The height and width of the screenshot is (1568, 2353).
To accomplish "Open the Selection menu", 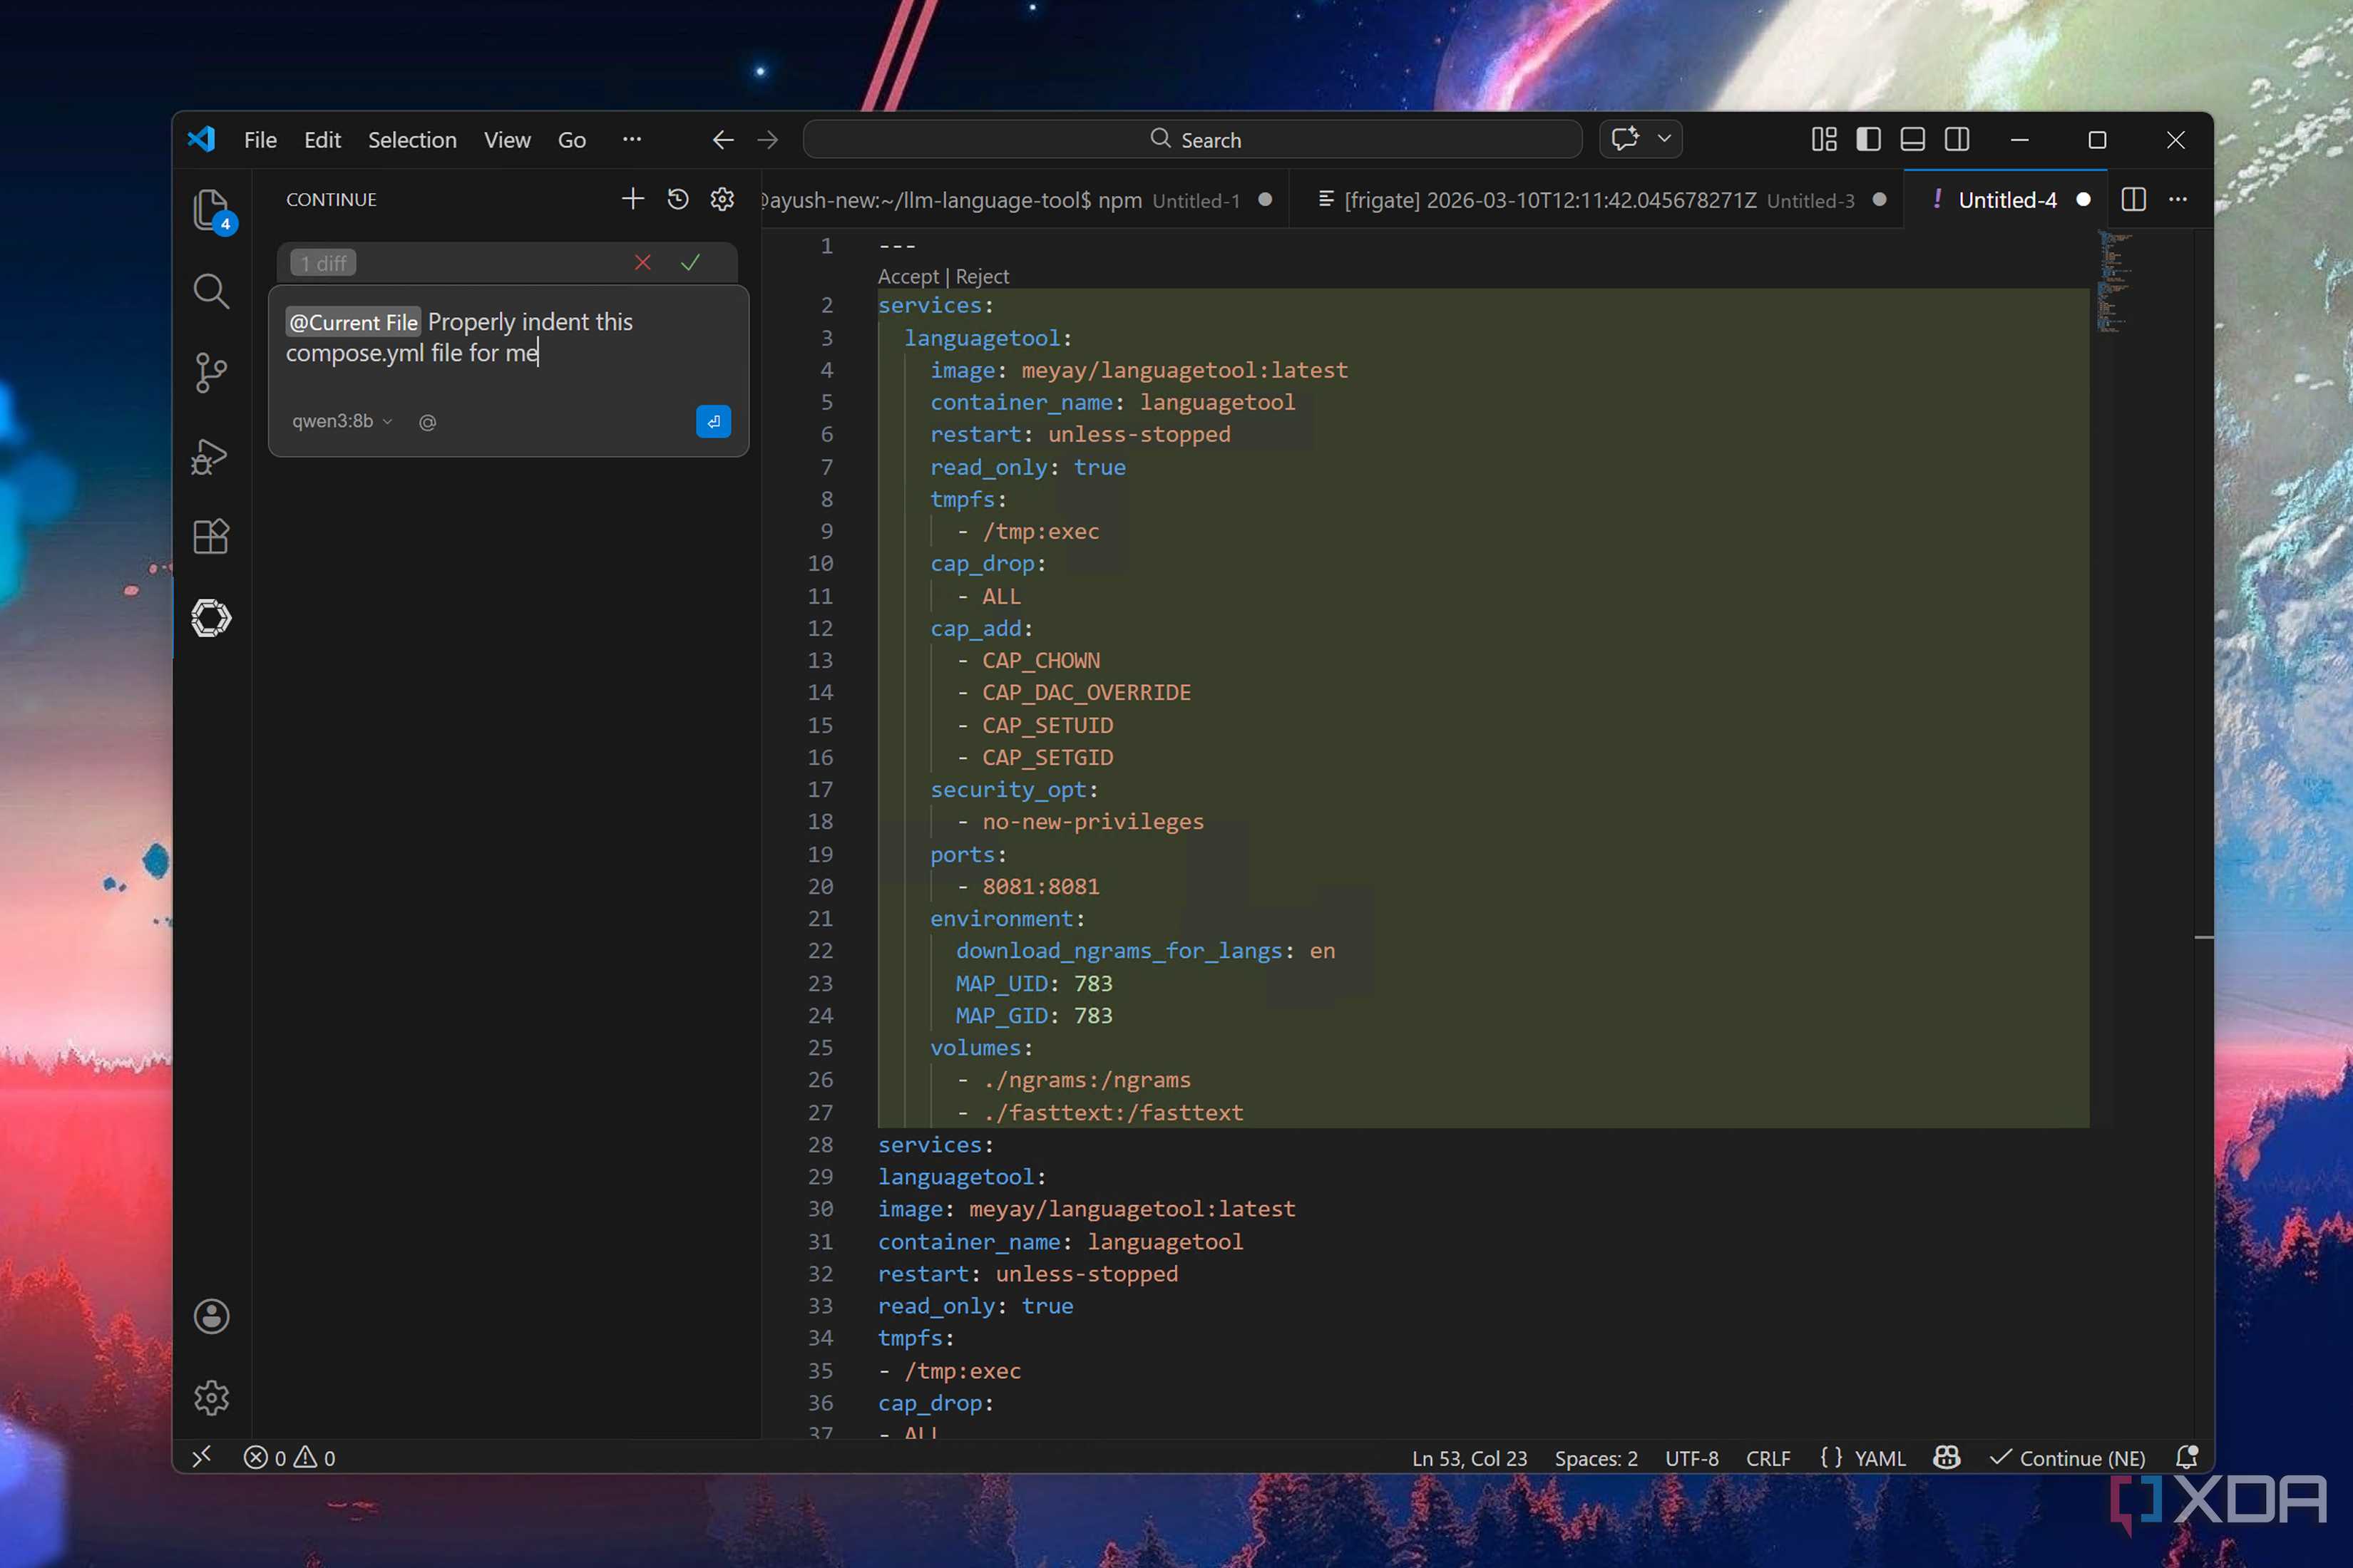I will pos(412,140).
